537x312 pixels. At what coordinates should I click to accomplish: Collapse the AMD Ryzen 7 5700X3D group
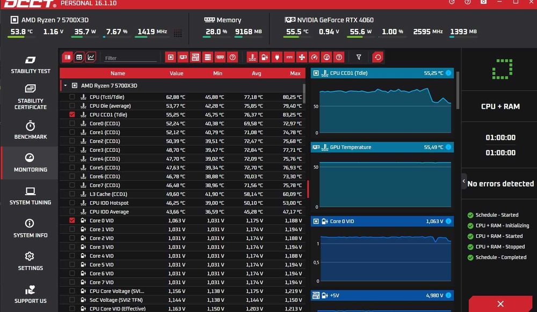tap(66, 85)
